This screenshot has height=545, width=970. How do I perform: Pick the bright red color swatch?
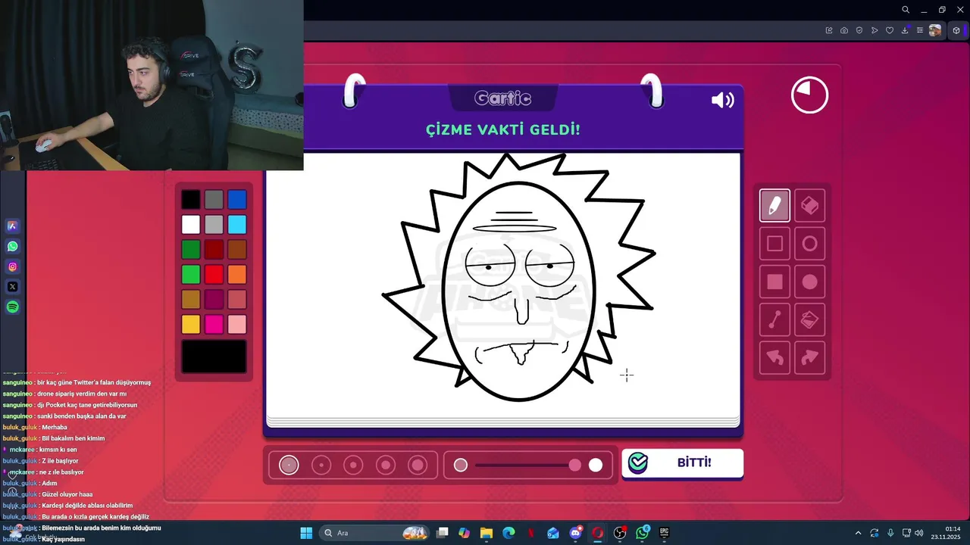point(214,275)
